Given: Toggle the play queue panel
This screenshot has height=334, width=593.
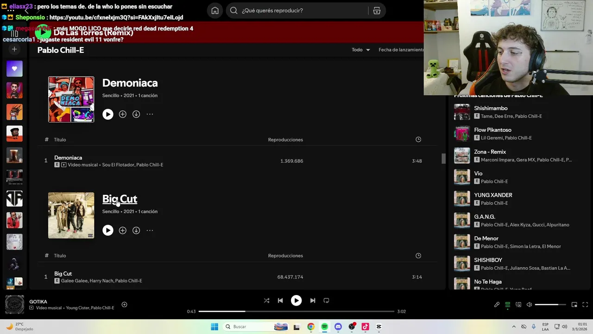Looking at the screenshot, I should pos(508,305).
